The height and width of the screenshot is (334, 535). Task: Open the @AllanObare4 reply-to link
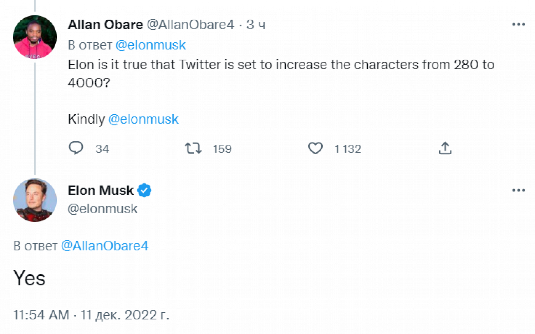pyautogui.click(x=105, y=246)
